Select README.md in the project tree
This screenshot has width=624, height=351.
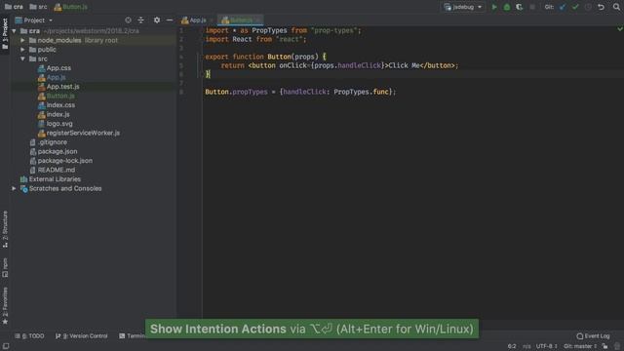[x=57, y=170]
